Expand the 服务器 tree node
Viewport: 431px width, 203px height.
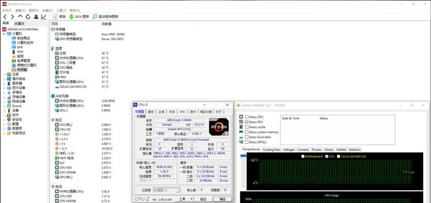4,83
